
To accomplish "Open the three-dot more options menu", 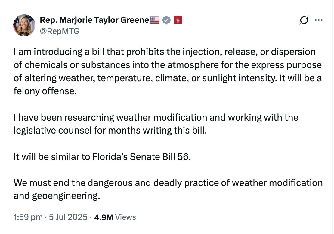I will [x=318, y=20].
